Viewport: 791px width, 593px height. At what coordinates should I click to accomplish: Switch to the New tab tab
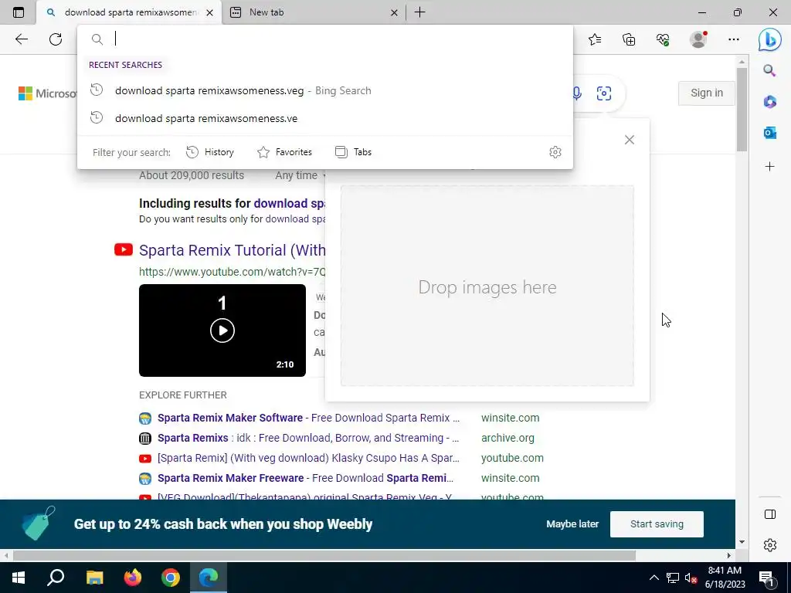coord(314,12)
